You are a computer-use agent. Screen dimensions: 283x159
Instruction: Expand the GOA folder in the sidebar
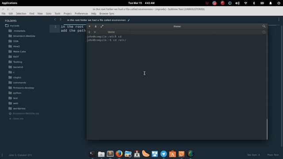coord(16,41)
